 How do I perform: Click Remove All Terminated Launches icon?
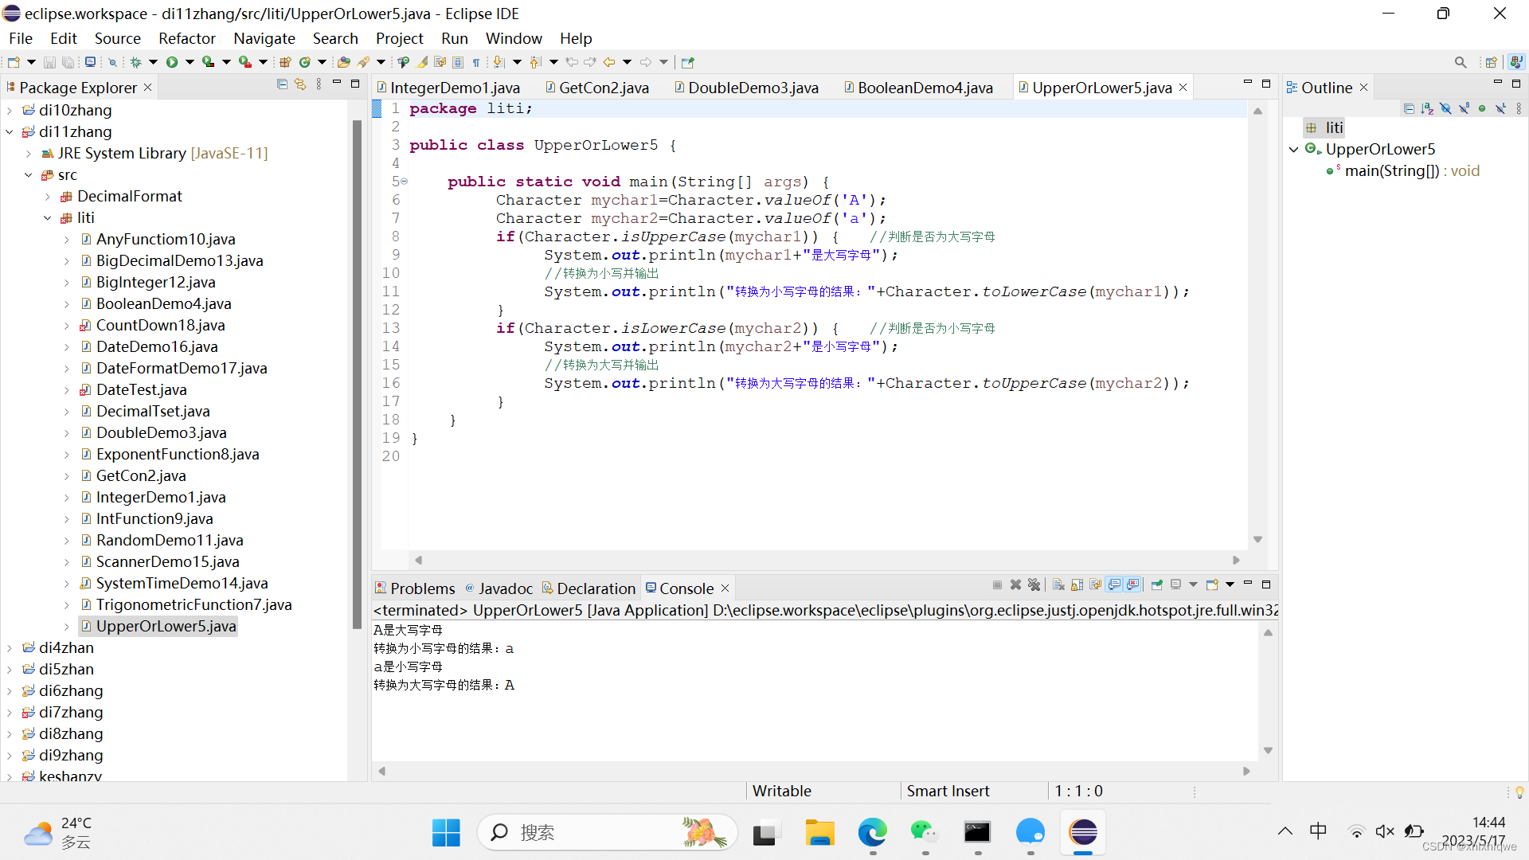(x=1034, y=584)
